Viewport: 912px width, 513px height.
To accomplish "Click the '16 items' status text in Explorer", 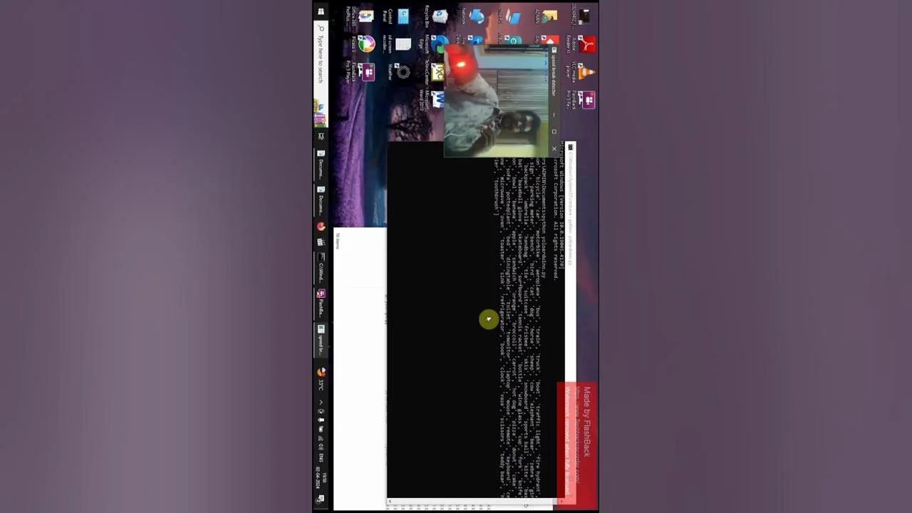I will [x=338, y=241].
